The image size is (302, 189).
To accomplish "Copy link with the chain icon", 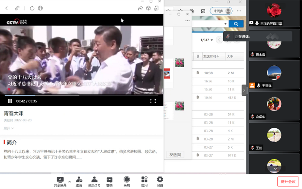I will click(17, 8).
